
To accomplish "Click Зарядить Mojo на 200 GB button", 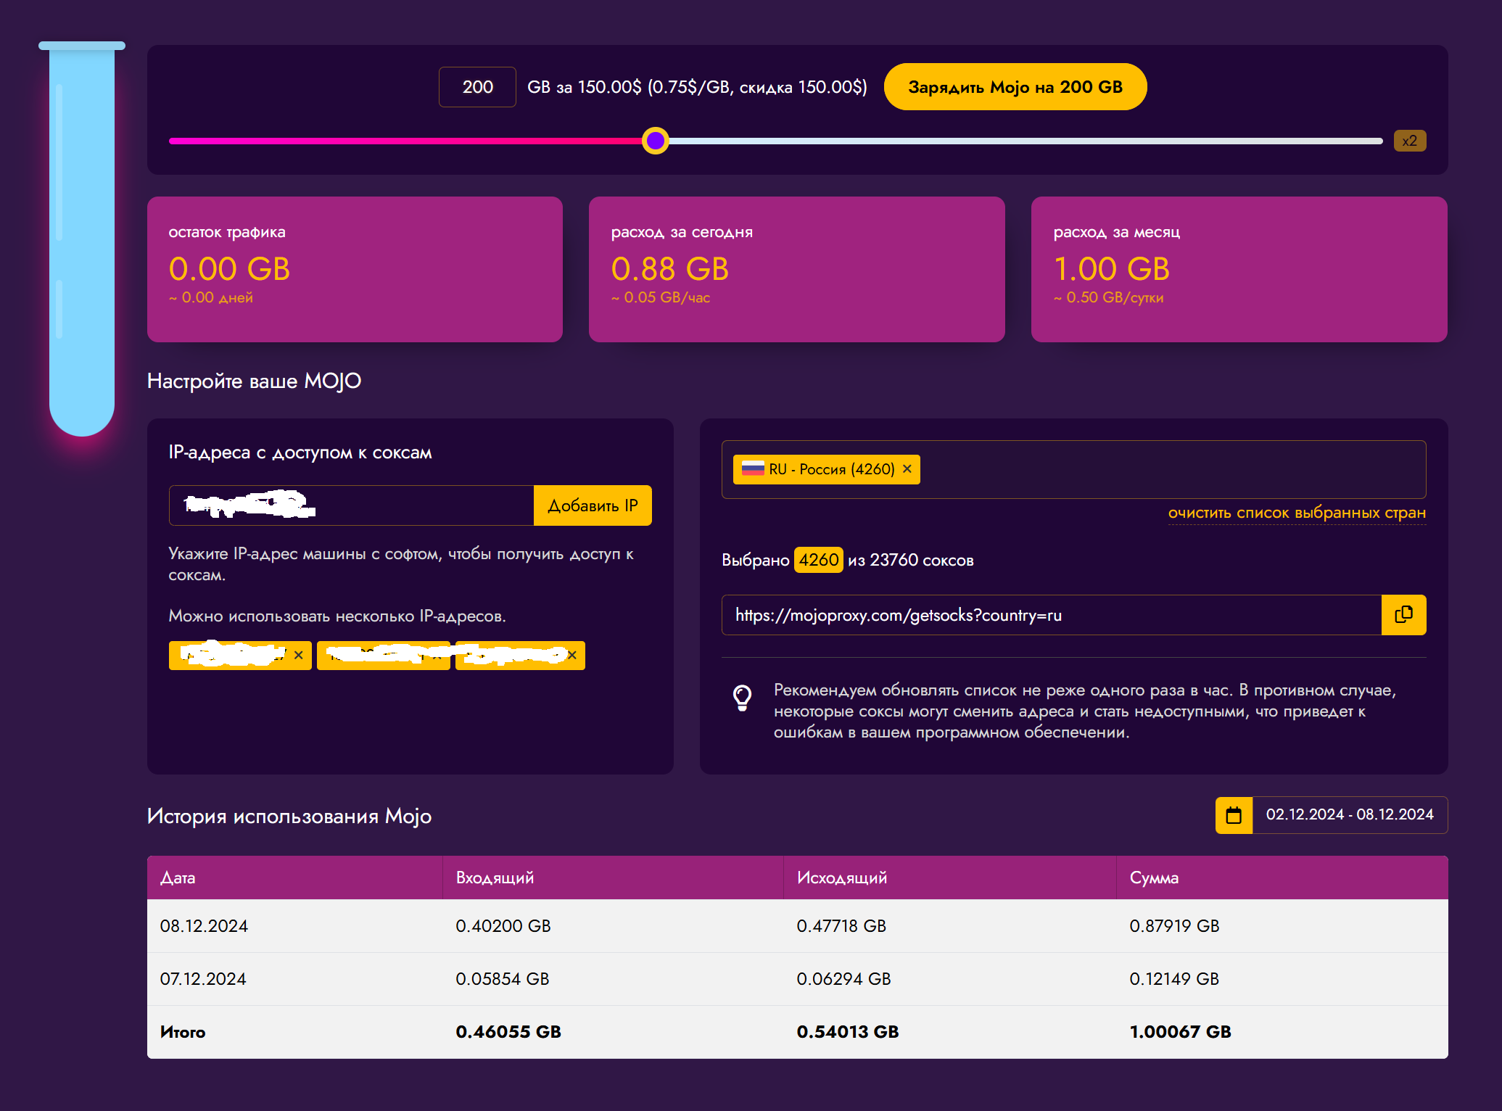I will pyautogui.click(x=1015, y=87).
